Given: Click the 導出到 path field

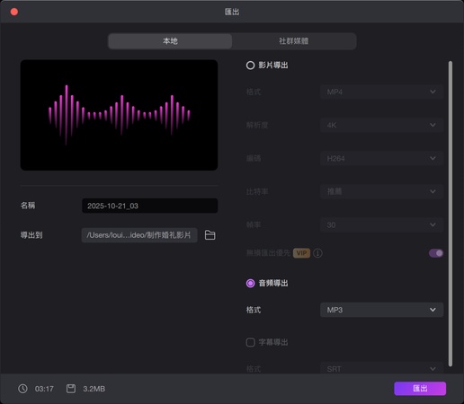Looking at the screenshot, I should tap(139, 235).
